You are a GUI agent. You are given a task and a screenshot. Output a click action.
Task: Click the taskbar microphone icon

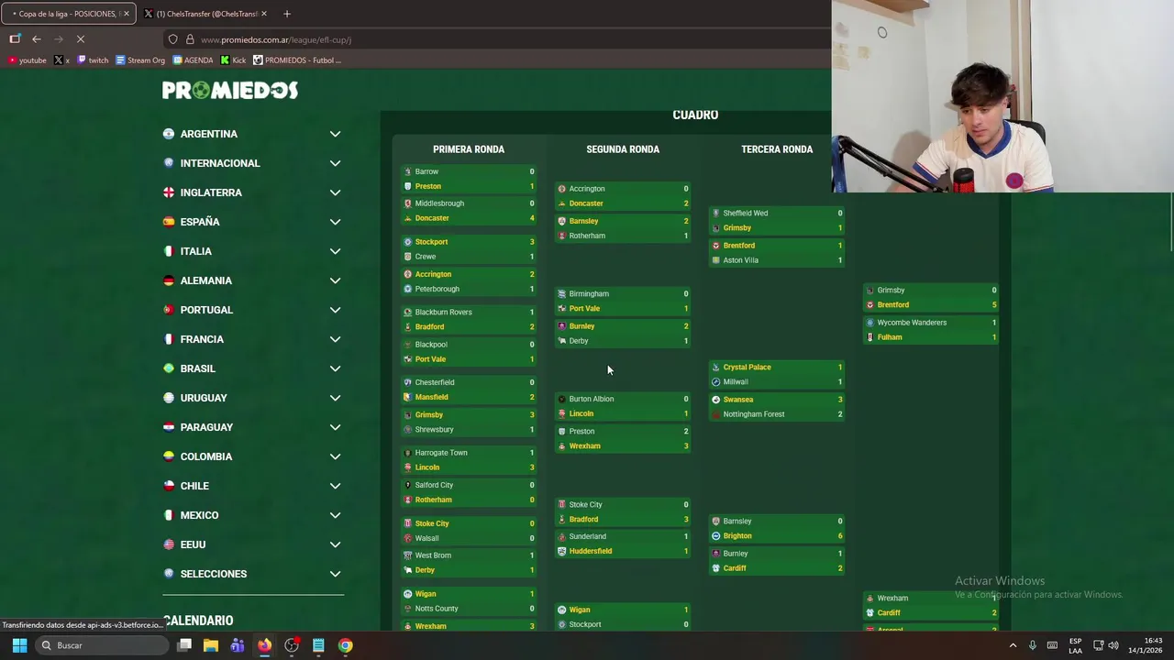pos(1033,645)
